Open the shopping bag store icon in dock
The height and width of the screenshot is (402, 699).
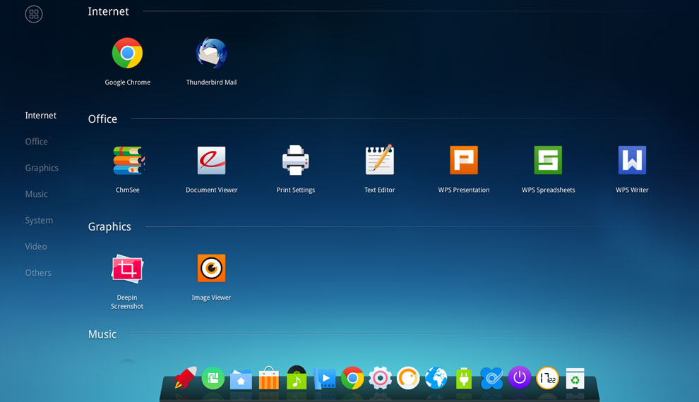click(x=269, y=378)
